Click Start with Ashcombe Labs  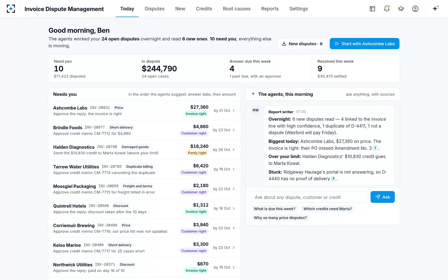coord(365,44)
